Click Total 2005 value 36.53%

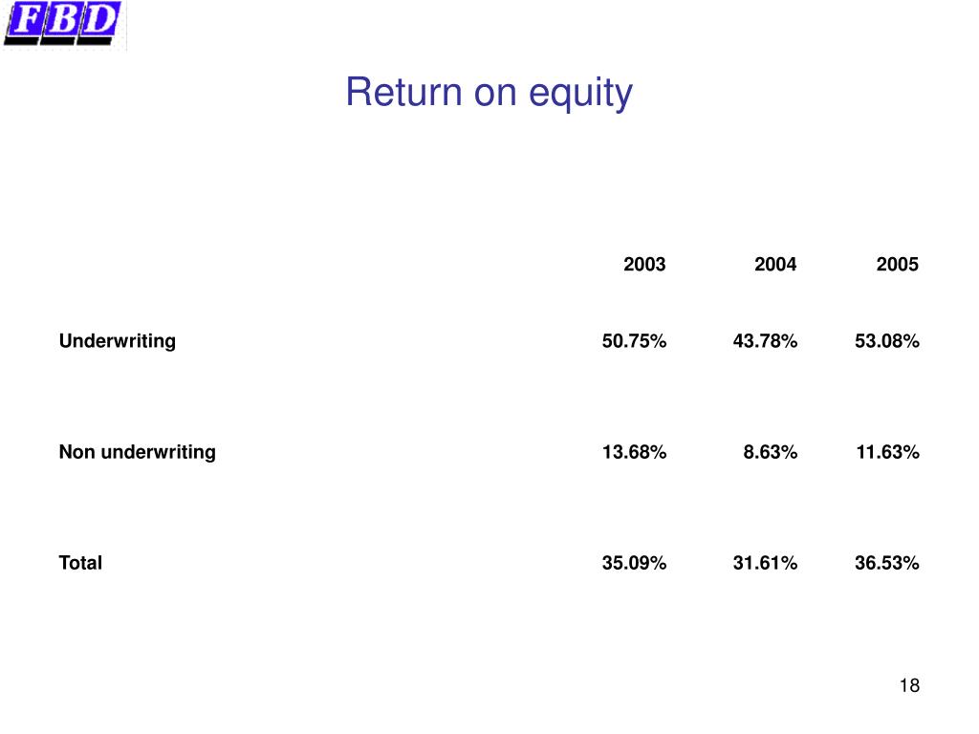pos(886,563)
